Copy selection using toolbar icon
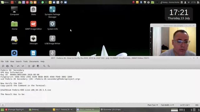This screenshot has height=112, width=200. point(33,66)
